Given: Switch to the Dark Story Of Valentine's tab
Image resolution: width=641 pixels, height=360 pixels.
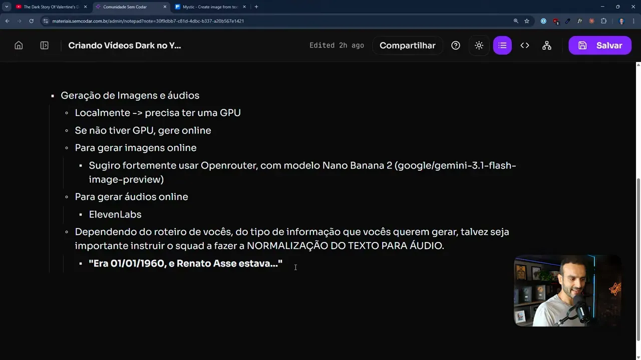Looking at the screenshot, I should click(x=50, y=6).
